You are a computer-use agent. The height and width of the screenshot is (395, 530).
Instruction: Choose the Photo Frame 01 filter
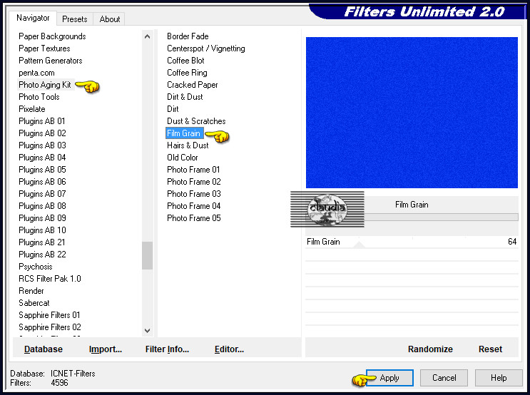[x=193, y=170]
